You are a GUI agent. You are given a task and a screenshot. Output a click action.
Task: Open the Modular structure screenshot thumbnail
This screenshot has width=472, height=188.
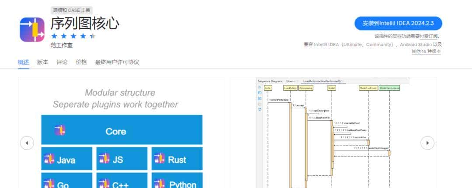click(121, 133)
